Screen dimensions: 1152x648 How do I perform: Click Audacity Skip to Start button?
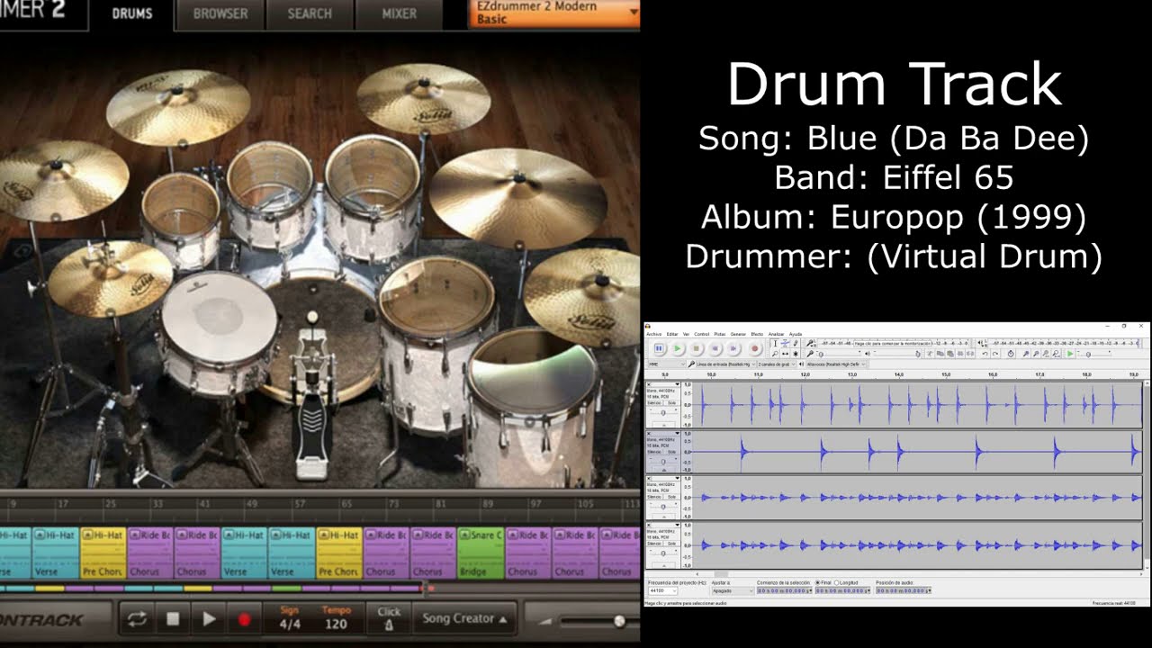coord(715,348)
